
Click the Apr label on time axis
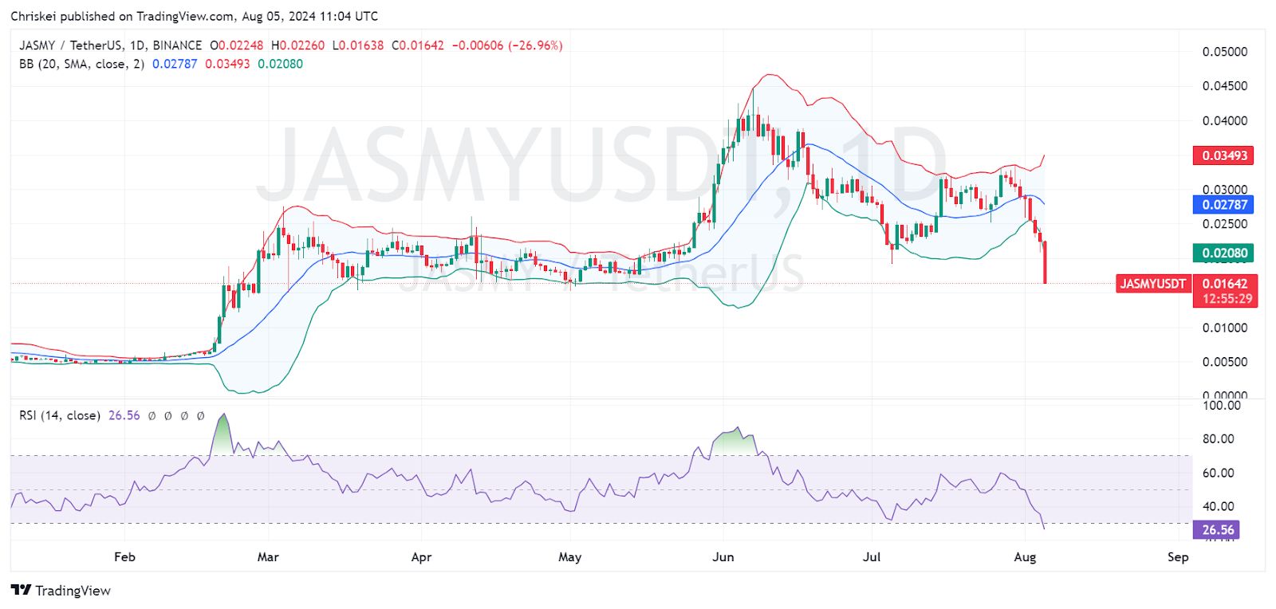(x=421, y=557)
